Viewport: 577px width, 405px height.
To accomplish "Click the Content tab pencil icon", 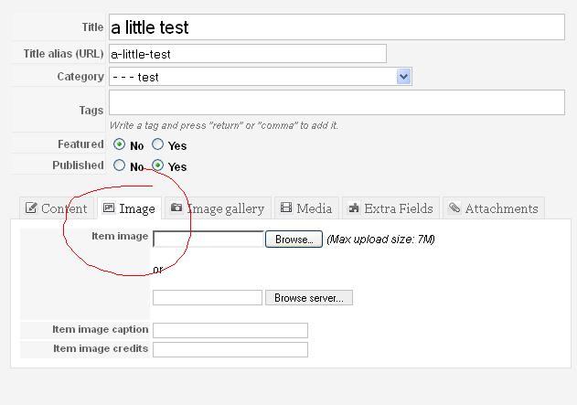I will pos(31,208).
